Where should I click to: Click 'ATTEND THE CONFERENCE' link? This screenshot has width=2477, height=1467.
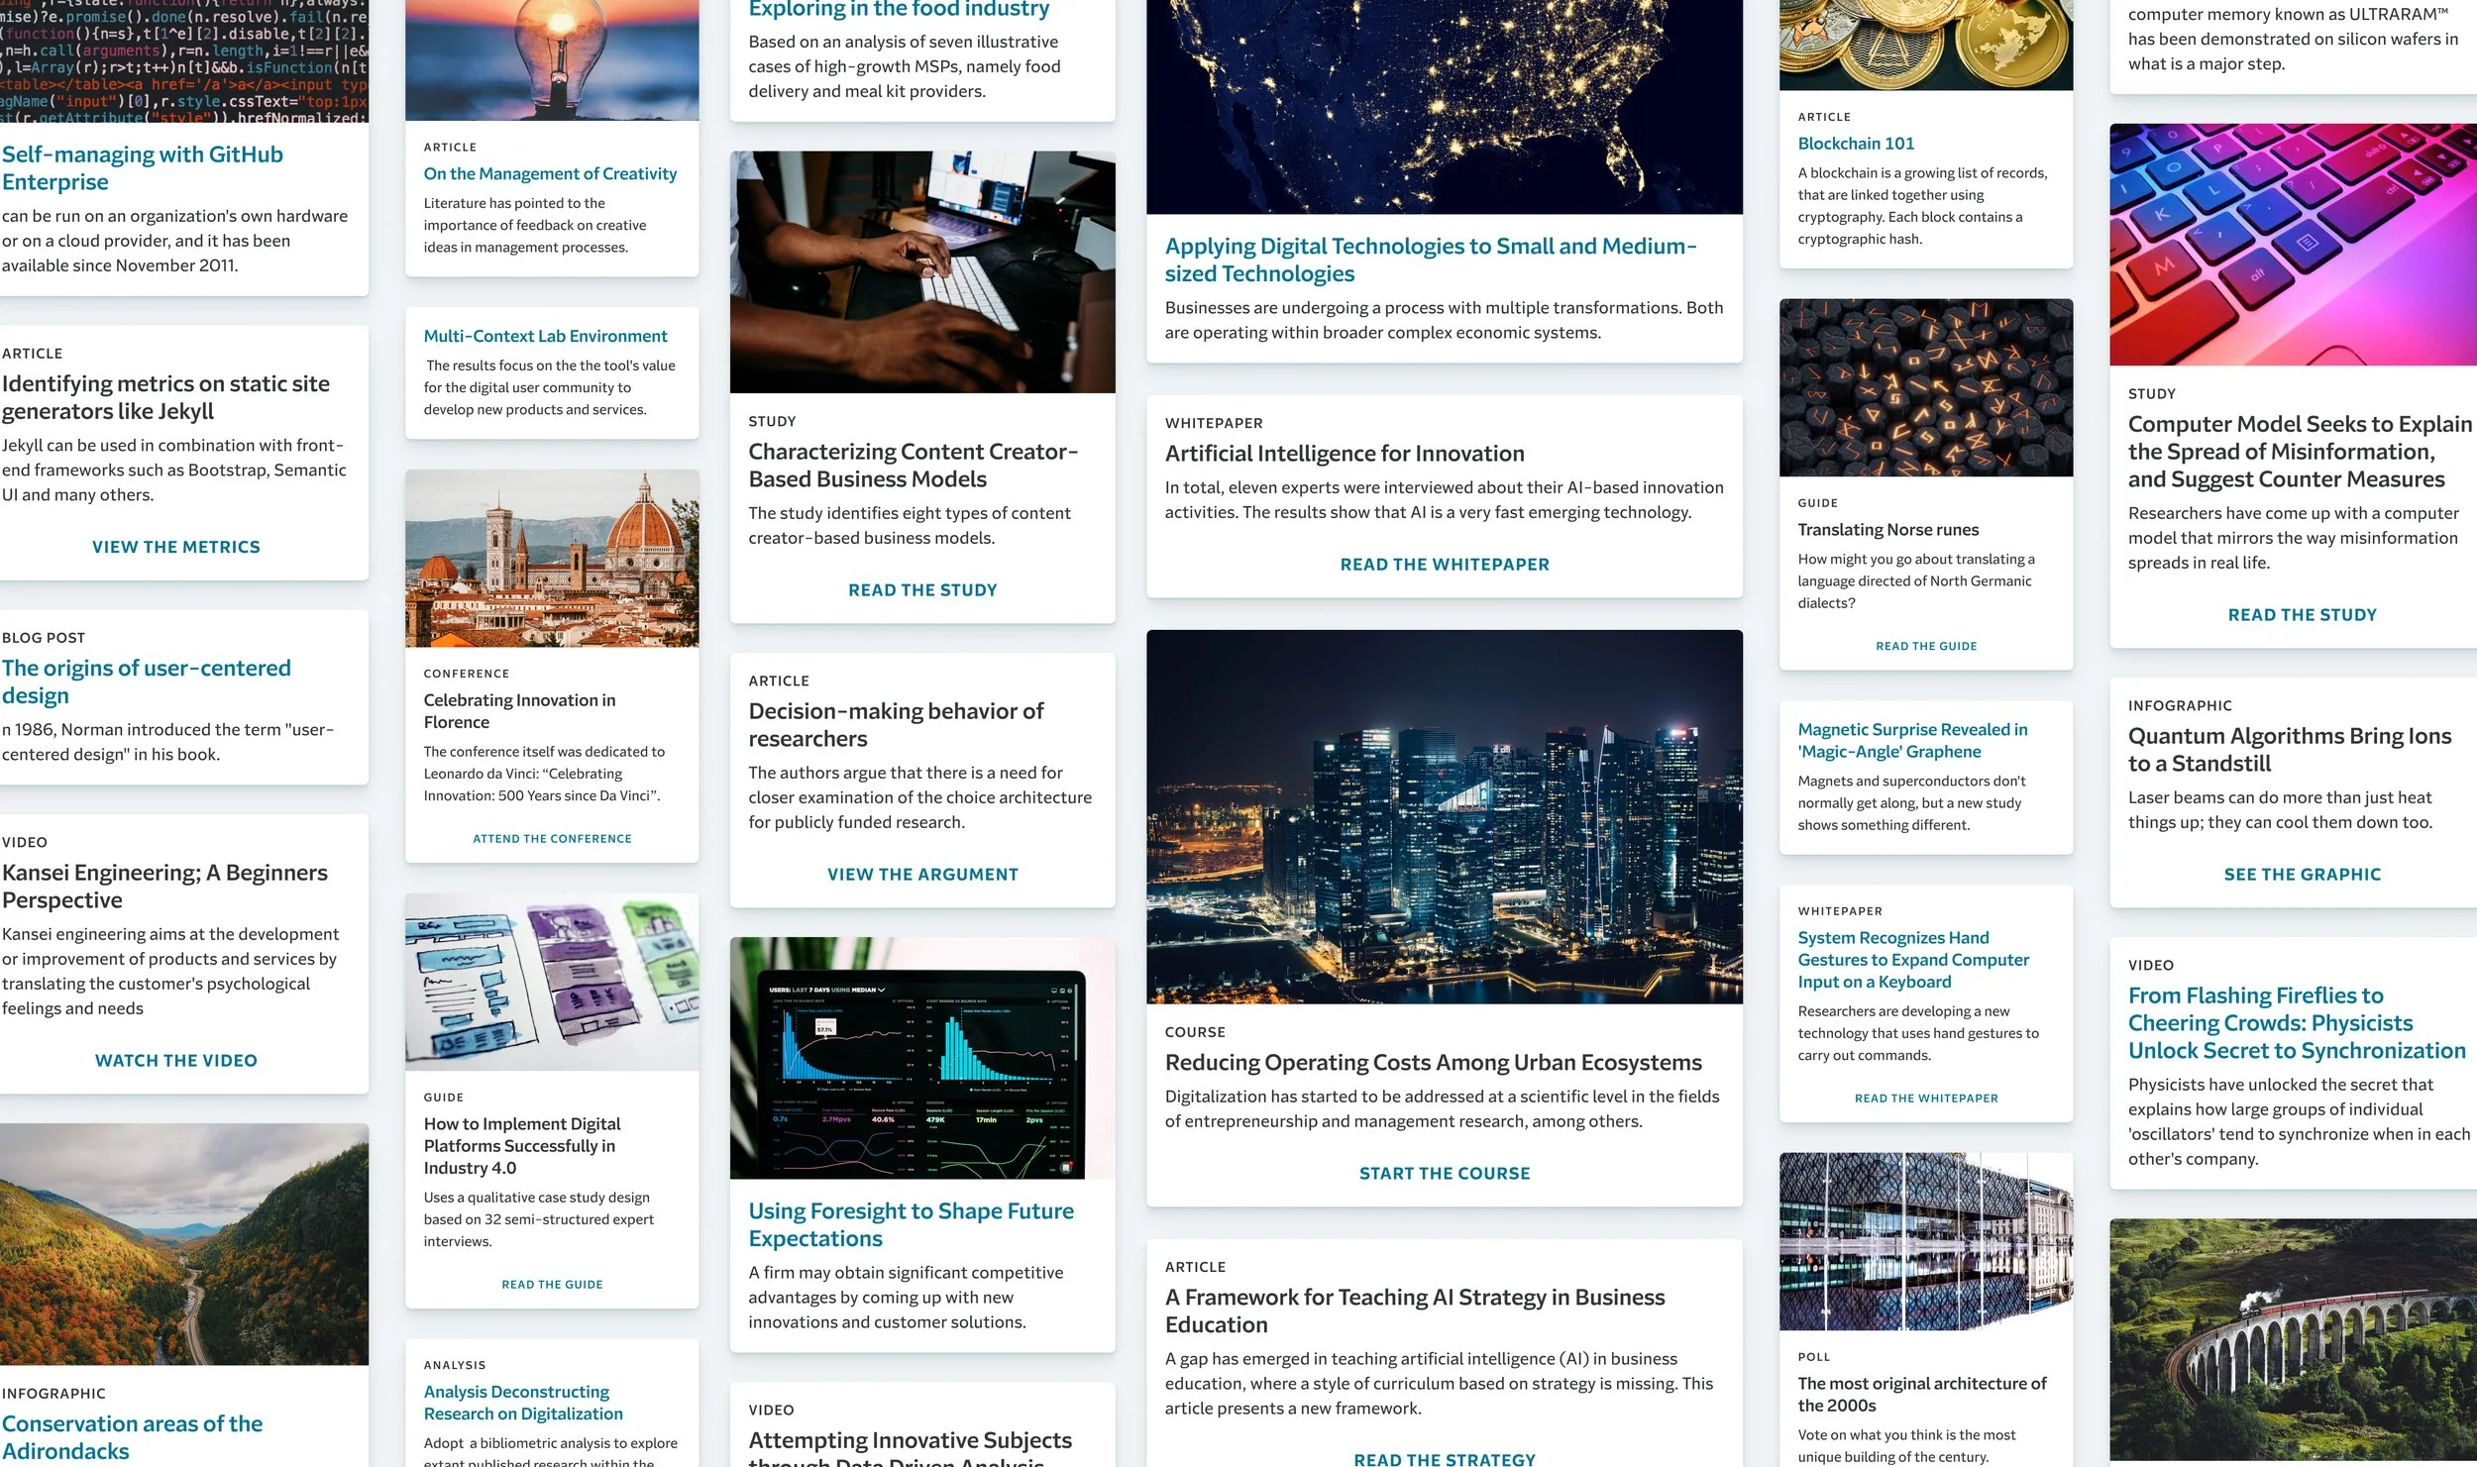[552, 839]
